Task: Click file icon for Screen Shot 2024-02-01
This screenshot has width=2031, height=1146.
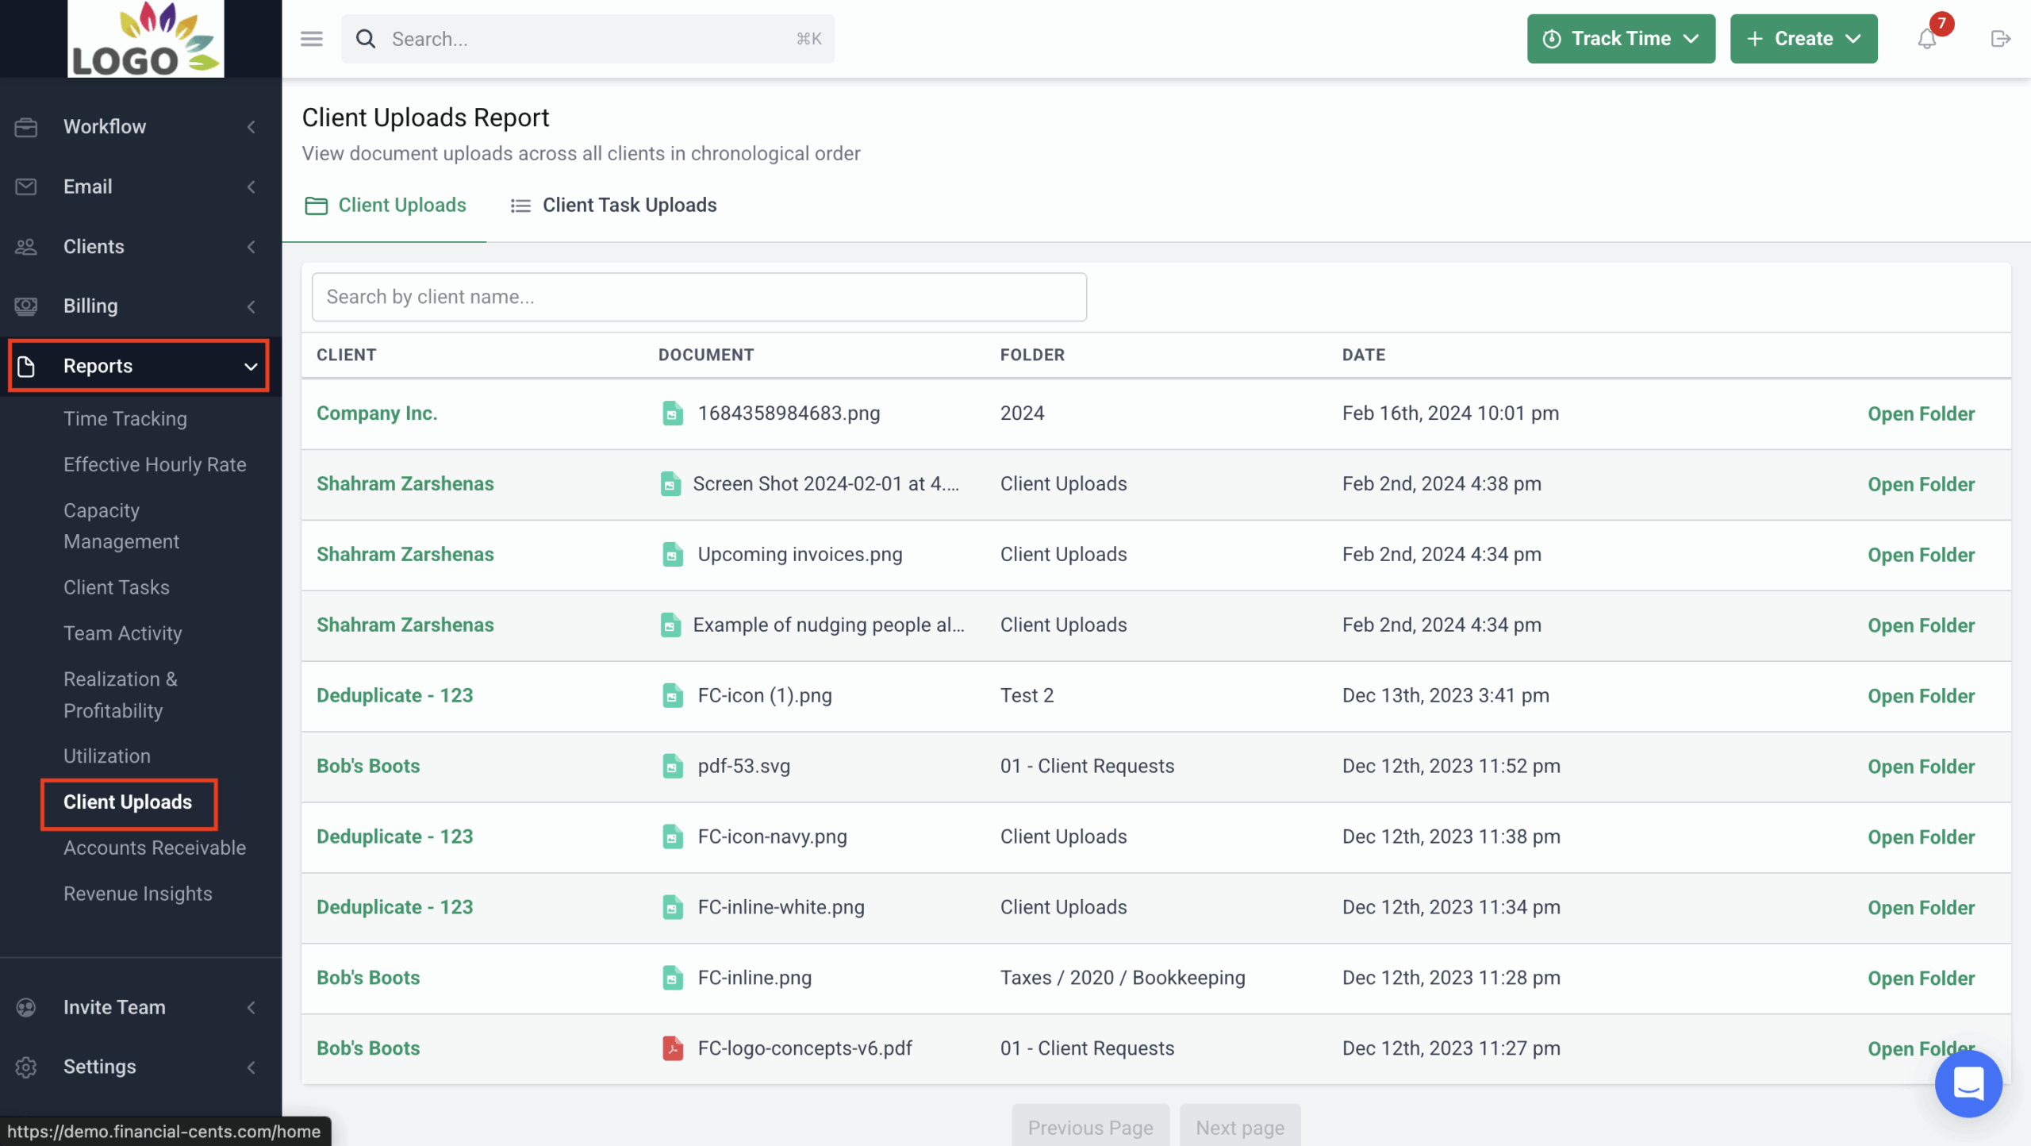Action: [x=670, y=484]
